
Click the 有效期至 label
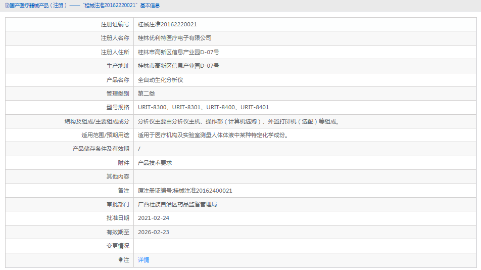click(x=118, y=232)
